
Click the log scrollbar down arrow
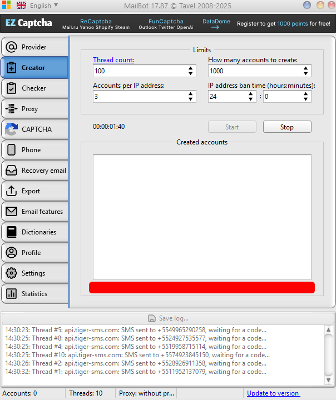pos(329,381)
